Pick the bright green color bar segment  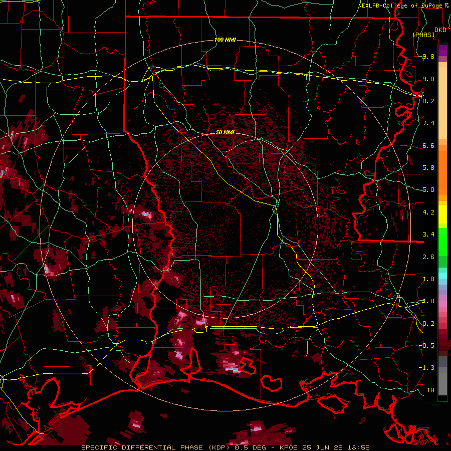(442, 242)
